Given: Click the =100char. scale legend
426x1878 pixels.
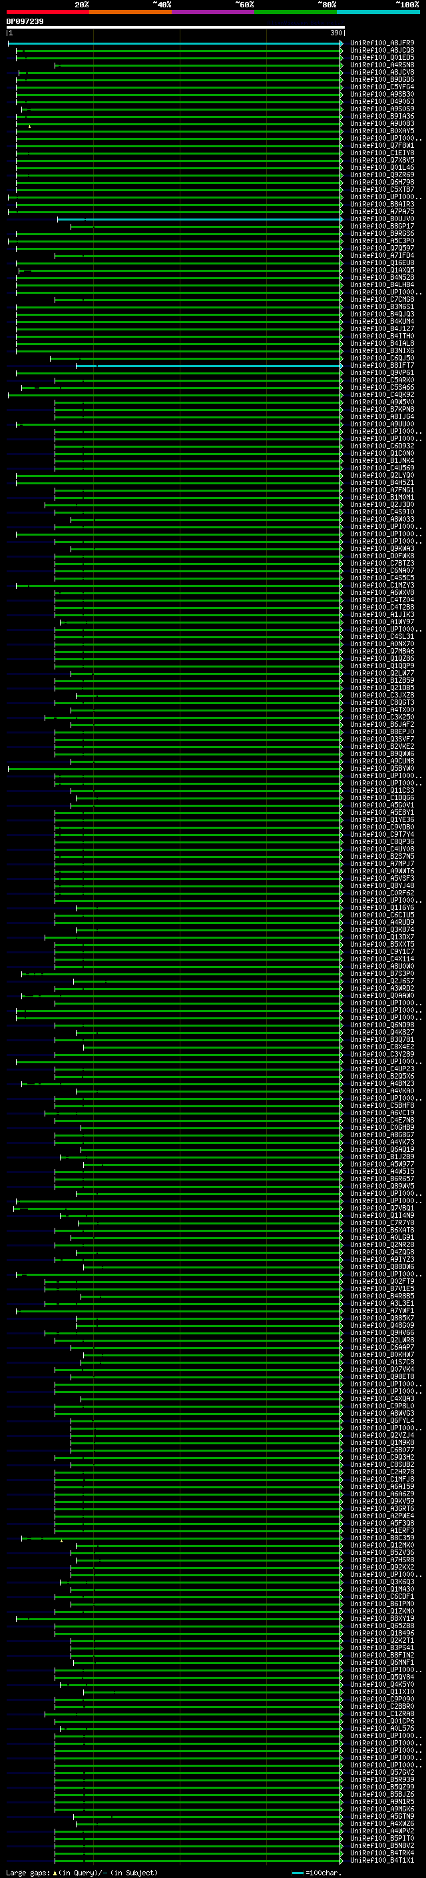Looking at the screenshot, I should [316, 1872].
